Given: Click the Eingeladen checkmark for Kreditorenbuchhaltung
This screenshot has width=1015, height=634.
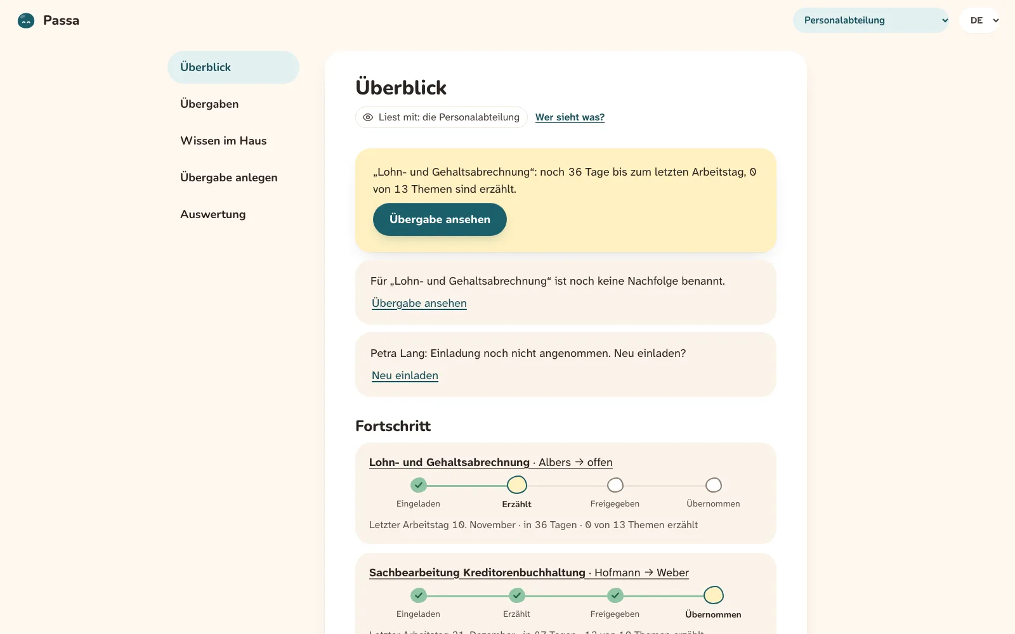Looking at the screenshot, I should (418, 595).
